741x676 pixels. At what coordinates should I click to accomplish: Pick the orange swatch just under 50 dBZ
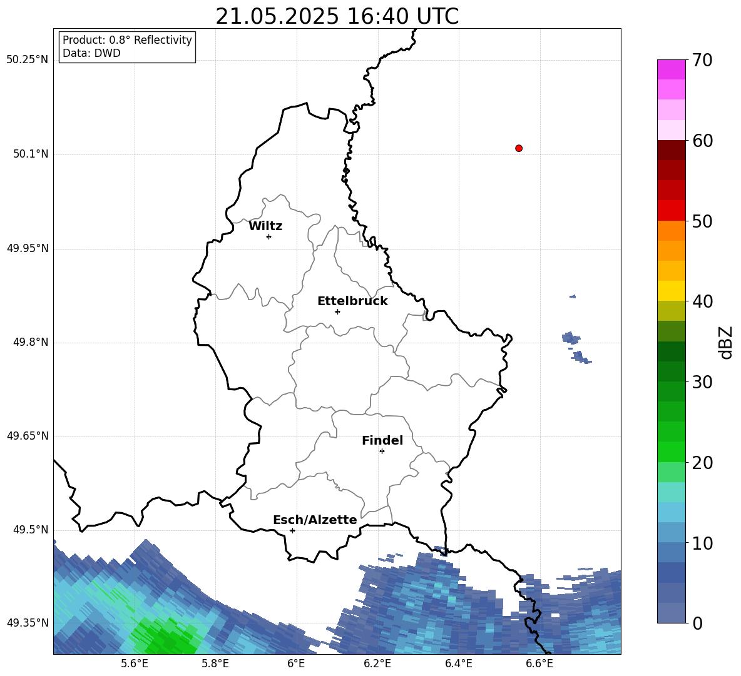point(671,231)
